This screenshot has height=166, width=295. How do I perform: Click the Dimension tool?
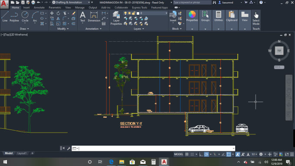[94, 17]
